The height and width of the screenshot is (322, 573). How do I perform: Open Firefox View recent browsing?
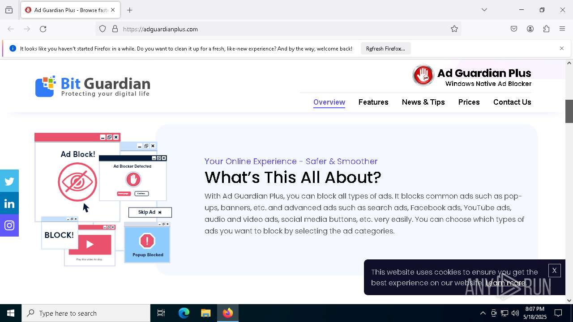click(9, 10)
